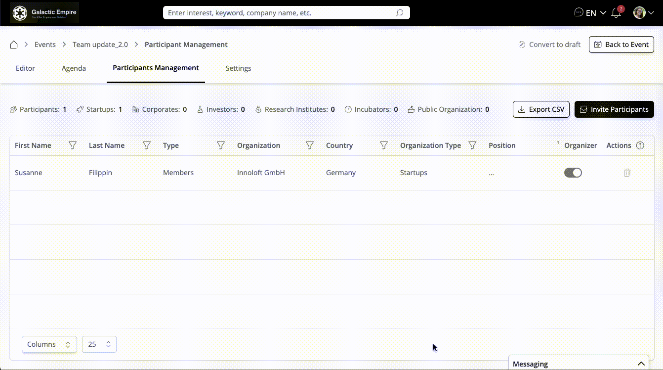Click the Actions info icon

click(640, 145)
